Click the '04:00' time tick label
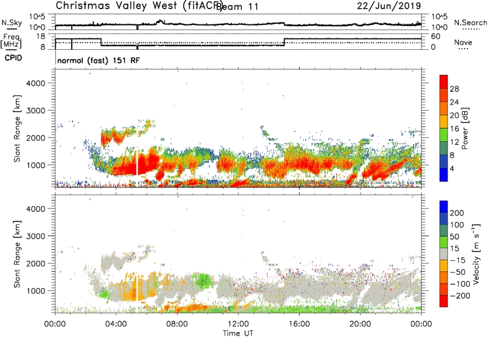Screen dimensions: 487x337 pos(116,324)
